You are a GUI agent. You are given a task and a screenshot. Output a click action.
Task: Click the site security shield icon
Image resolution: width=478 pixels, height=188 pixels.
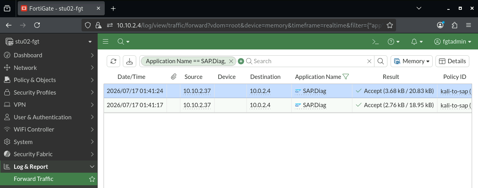click(x=89, y=25)
